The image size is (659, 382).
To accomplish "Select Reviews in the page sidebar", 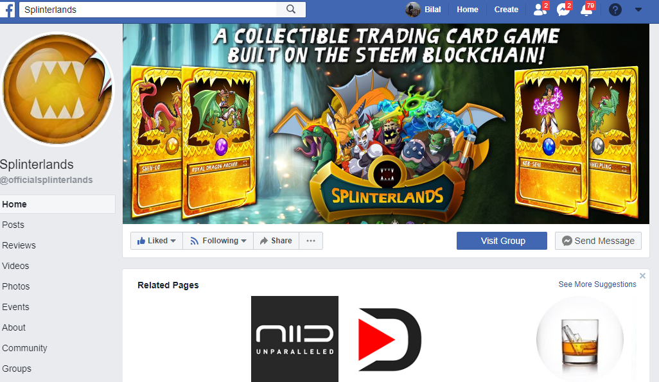I will [19, 245].
